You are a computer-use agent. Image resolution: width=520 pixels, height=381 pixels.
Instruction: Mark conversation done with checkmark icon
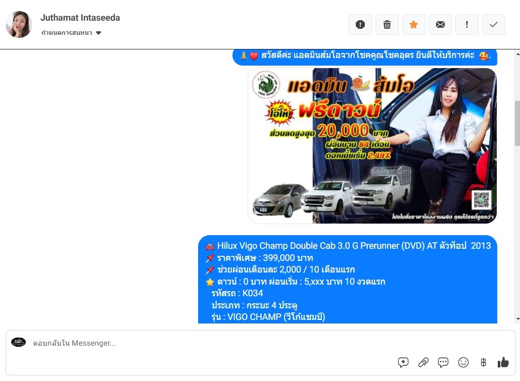click(x=493, y=25)
